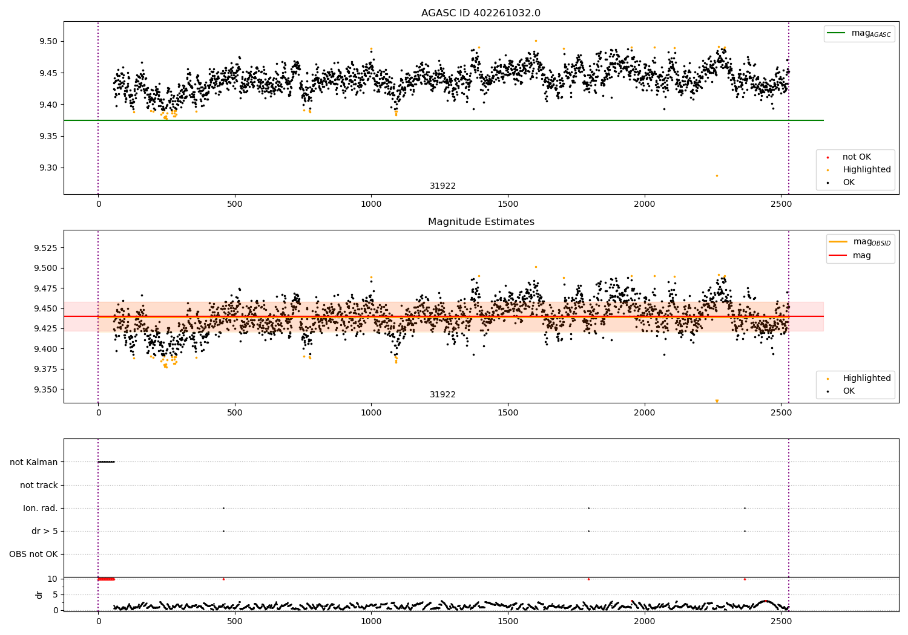
Task: Click the orange line sample beside mag OBSID
Action: pos(838,242)
